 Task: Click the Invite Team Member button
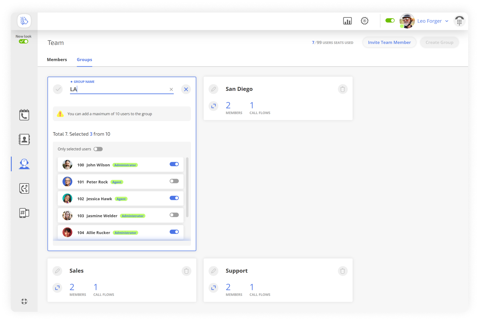tap(389, 42)
